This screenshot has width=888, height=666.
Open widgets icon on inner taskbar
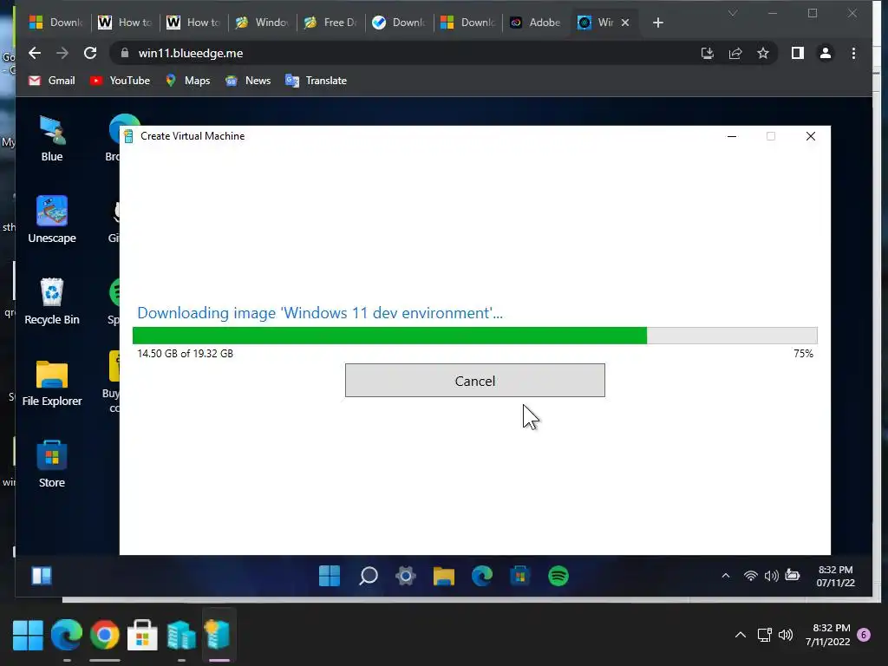pyautogui.click(x=42, y=576)
